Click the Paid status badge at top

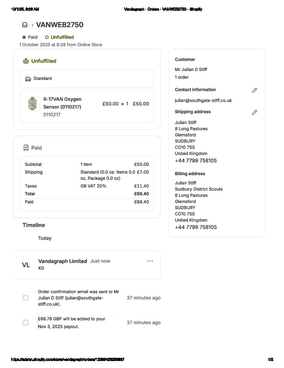30,37
